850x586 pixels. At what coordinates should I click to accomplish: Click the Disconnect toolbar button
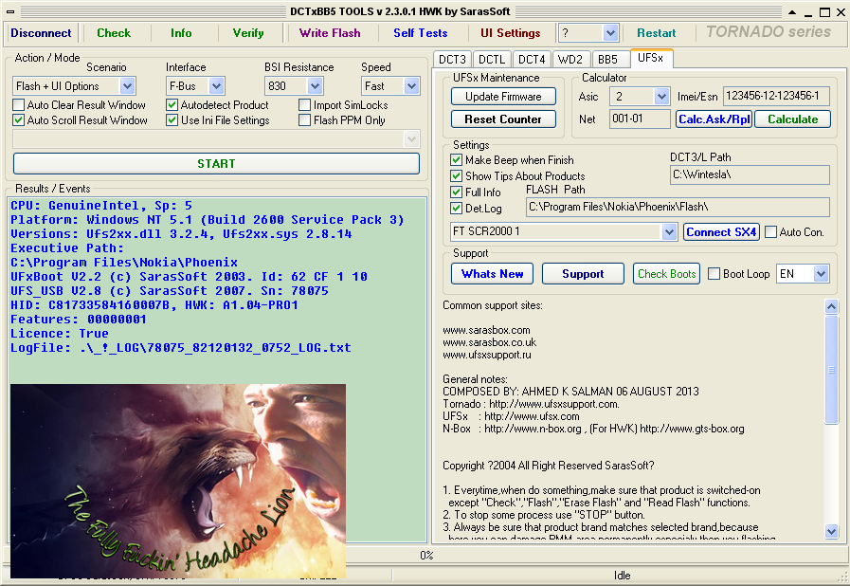(41, 33)
